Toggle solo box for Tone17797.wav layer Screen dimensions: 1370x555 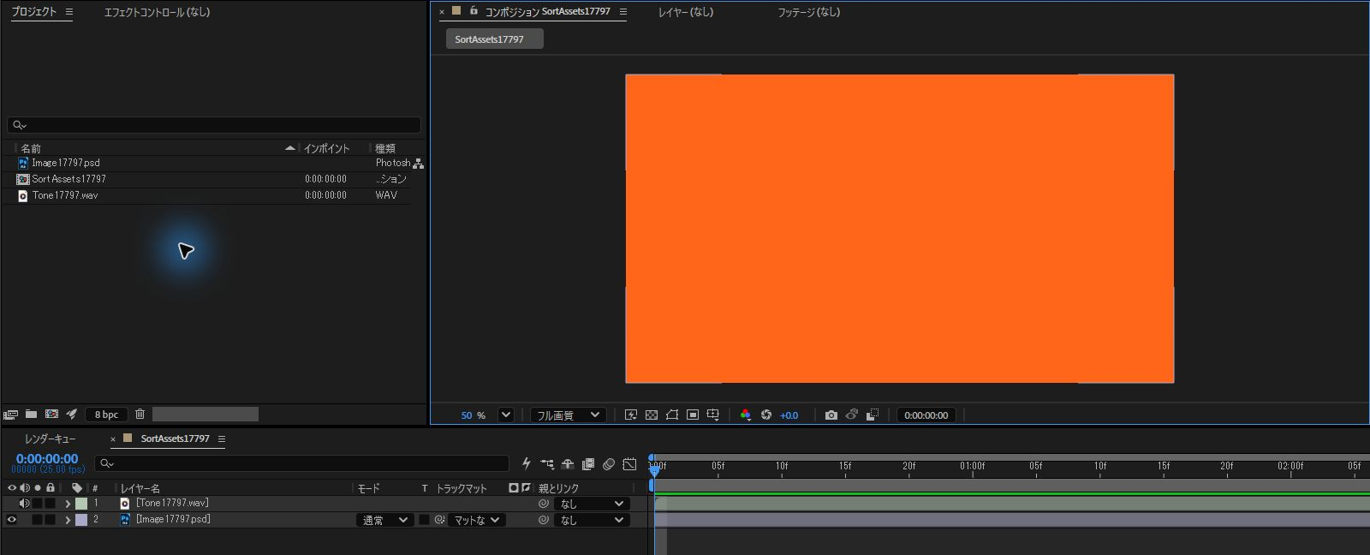(x=38, y=503)
